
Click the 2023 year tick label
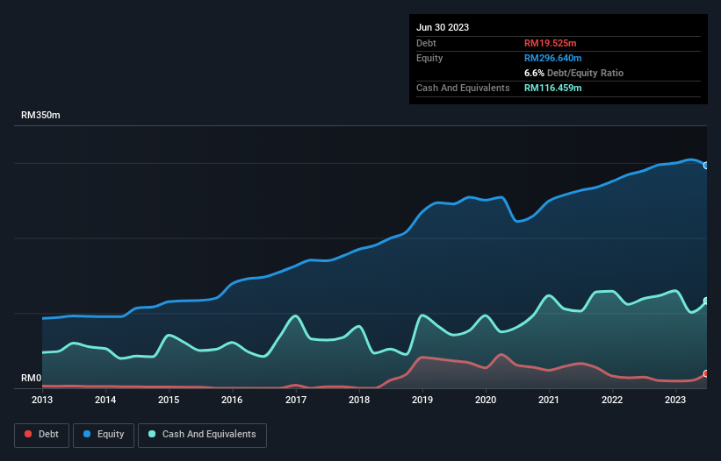coord(675,400)
